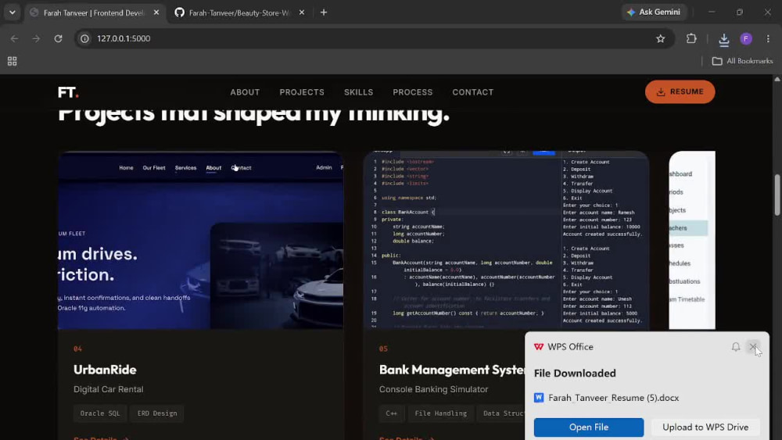782x440 pixels.
Task: Click the Ask Gemini button
Action: pyautogui.click(x=654, y=12)
